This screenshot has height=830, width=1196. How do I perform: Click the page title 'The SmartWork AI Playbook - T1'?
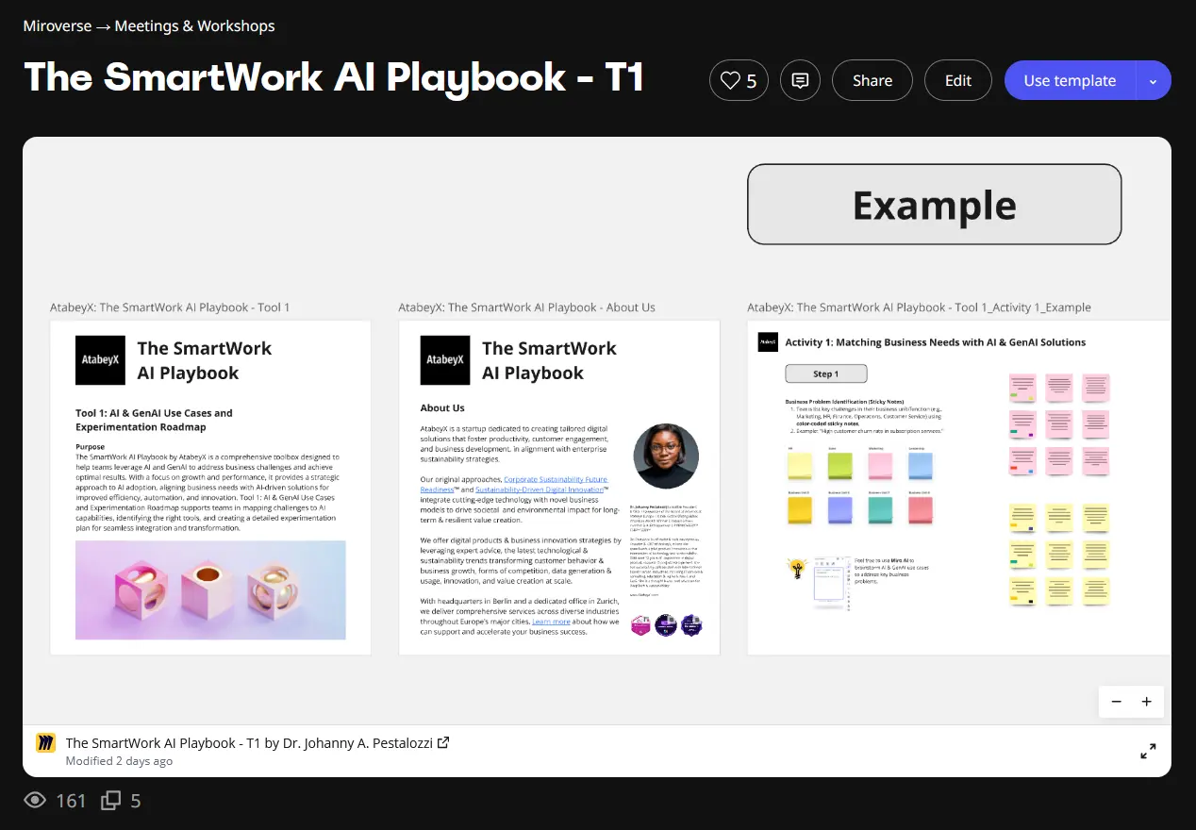coord(334,77)
